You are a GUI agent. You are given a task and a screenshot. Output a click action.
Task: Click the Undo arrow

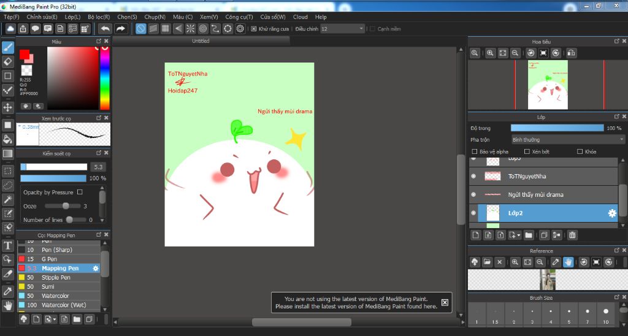(105, 29)
